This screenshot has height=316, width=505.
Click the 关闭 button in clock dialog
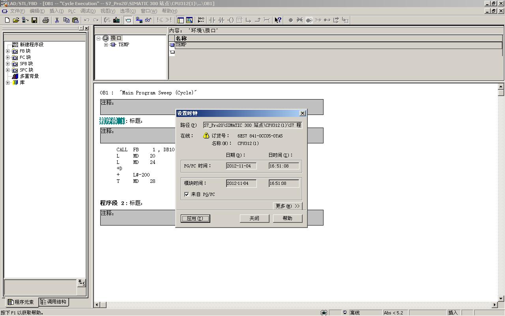click(x=254, y=218)
